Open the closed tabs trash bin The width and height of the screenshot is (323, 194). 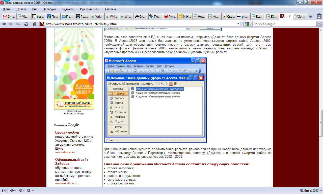[x=319, y=16]
